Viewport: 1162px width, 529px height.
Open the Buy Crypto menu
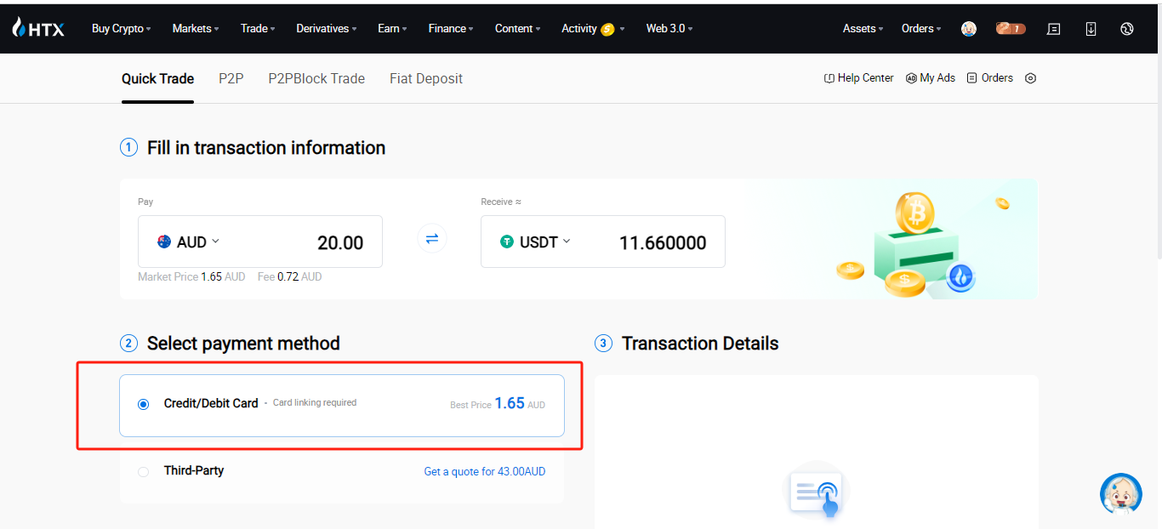coord(121,29)
